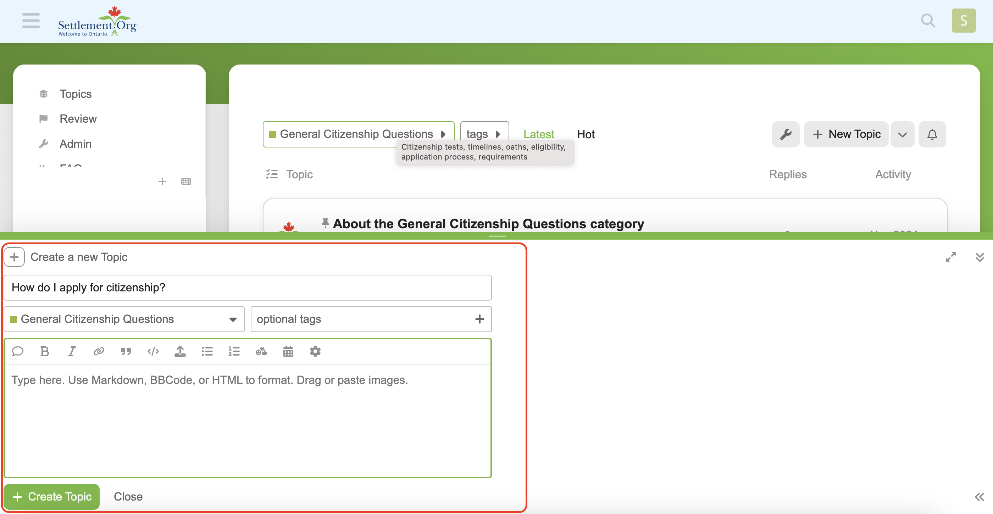Apply preformatted code formatting
Viewport: 993px width, 514px height.
pos(153,351)
